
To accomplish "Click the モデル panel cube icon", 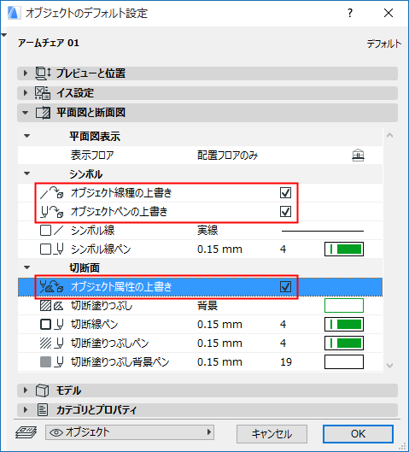I will click(43, 390).
